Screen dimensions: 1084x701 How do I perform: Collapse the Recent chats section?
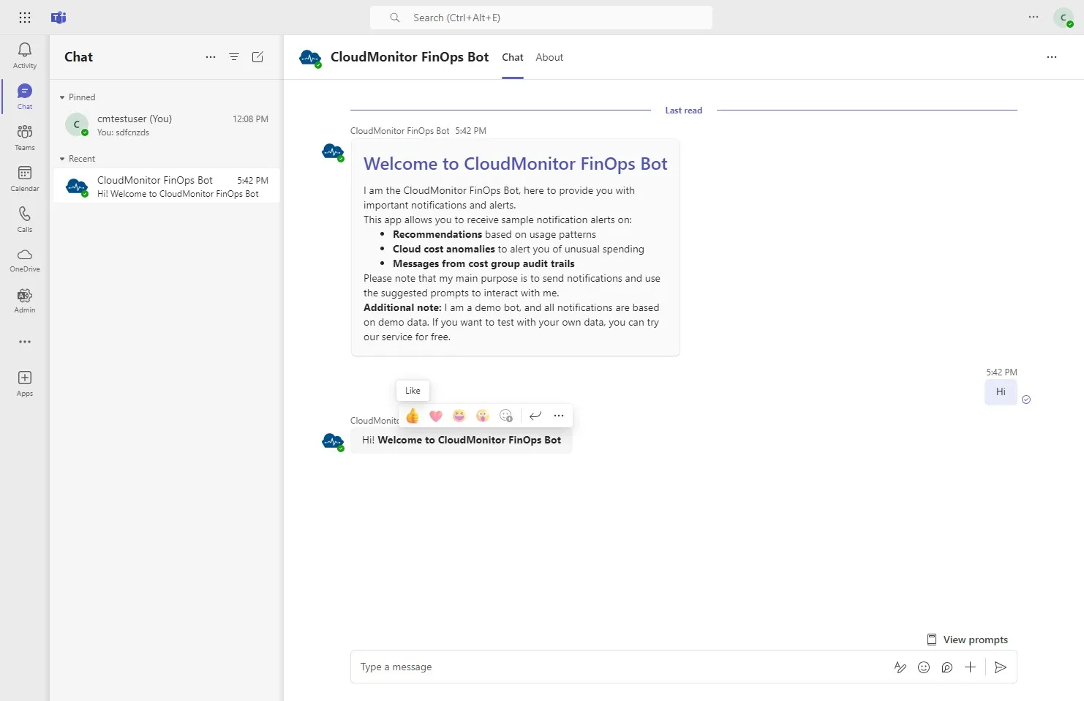point(78,159)
